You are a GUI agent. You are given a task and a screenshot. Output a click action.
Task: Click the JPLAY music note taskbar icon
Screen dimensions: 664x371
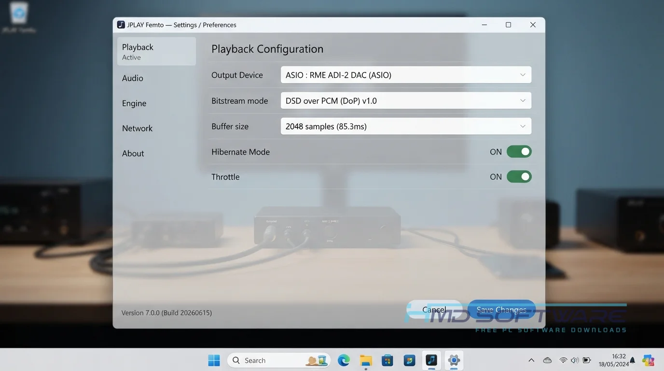(x=431, y=360)
